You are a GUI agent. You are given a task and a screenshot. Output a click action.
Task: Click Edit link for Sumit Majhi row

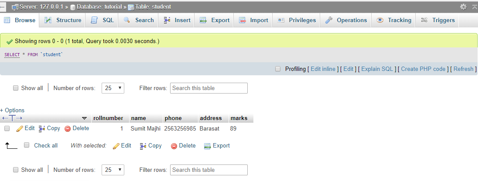(x=30, y=128)
